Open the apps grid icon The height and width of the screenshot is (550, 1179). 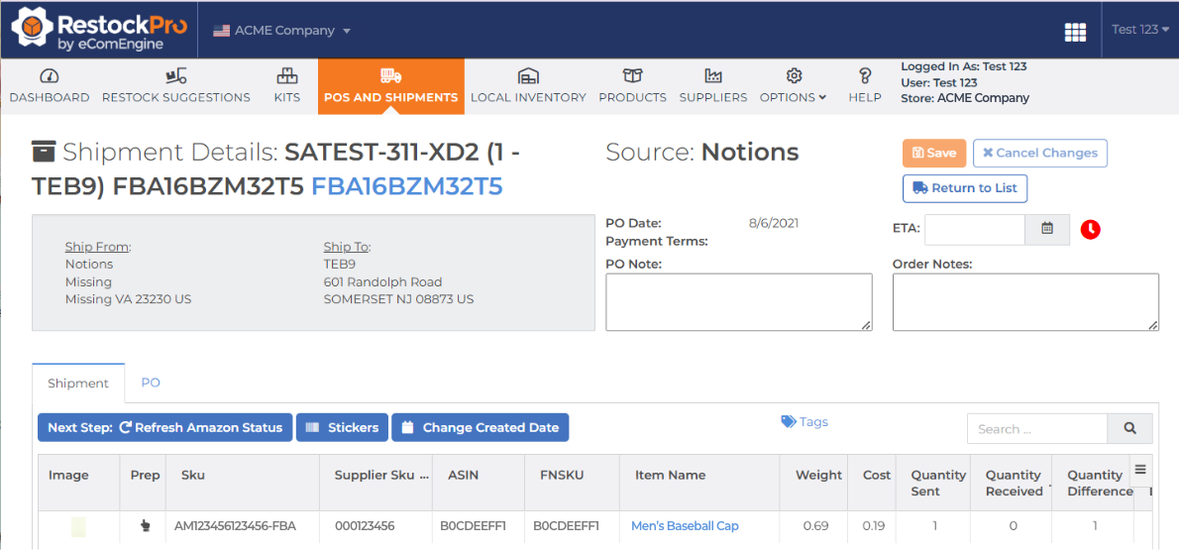coord(1075,32)
